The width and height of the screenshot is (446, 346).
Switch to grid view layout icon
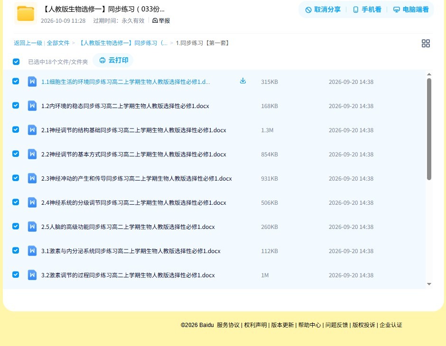tap(426, 43)
